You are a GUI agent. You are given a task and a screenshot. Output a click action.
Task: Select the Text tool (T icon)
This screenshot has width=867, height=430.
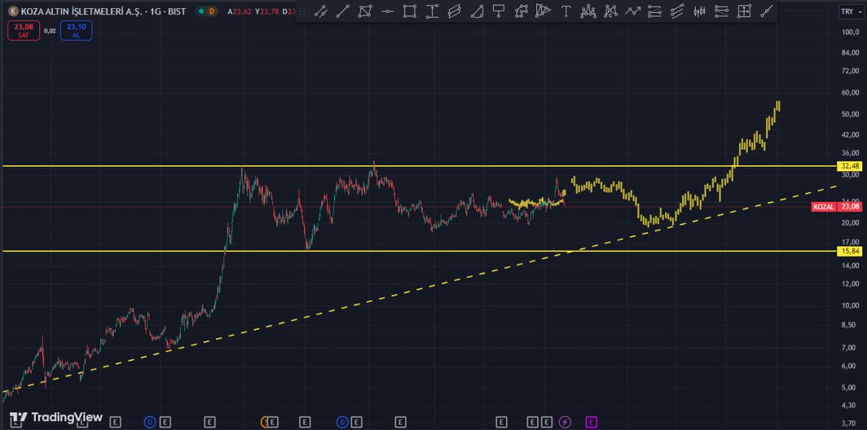(566, 11)
